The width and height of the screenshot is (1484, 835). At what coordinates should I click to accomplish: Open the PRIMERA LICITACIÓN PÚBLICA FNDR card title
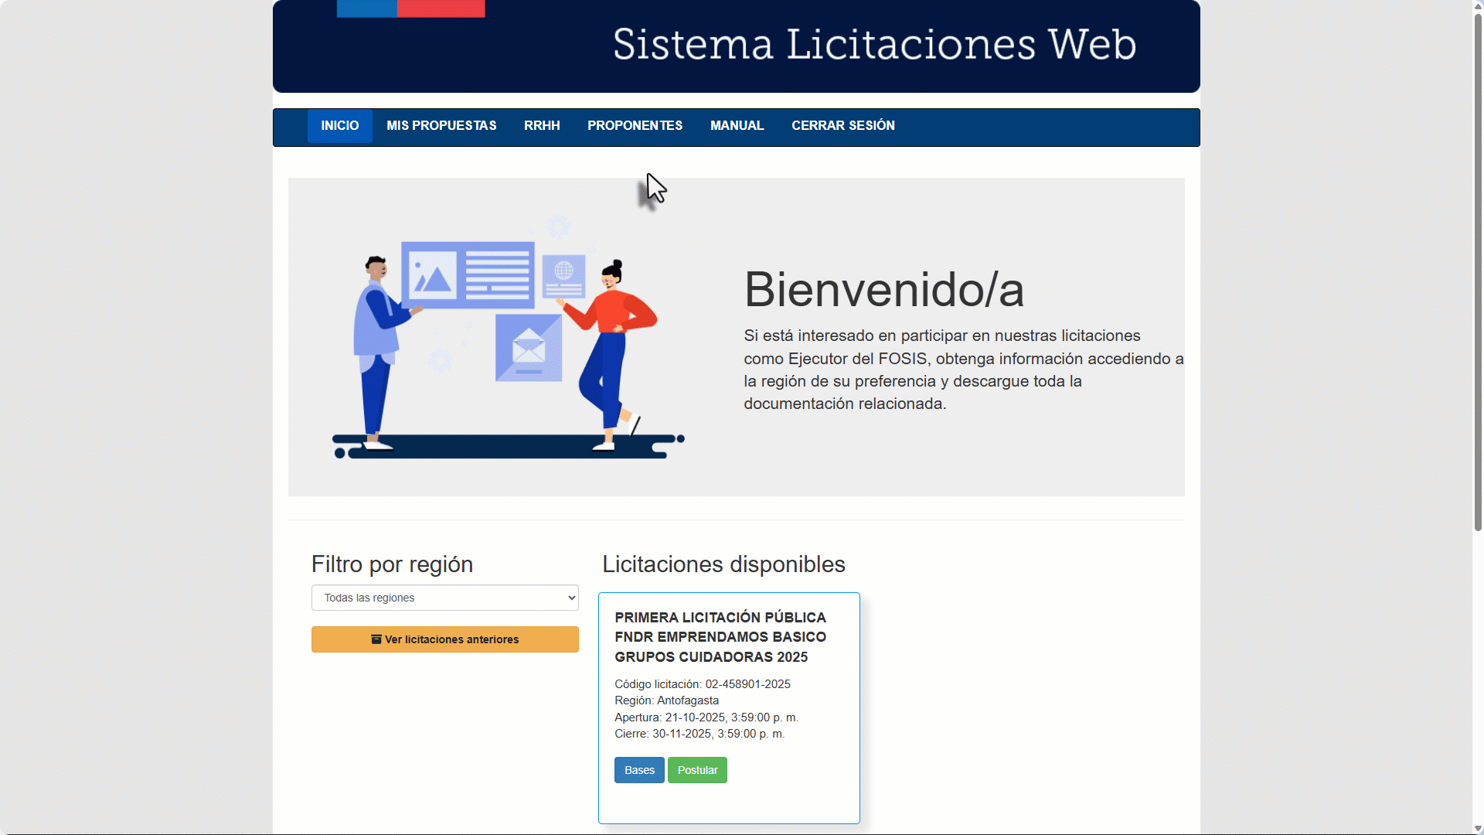pyautogui.click(x=720, y=637)
